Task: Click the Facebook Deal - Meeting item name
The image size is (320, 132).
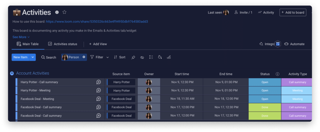Action: 37,99
